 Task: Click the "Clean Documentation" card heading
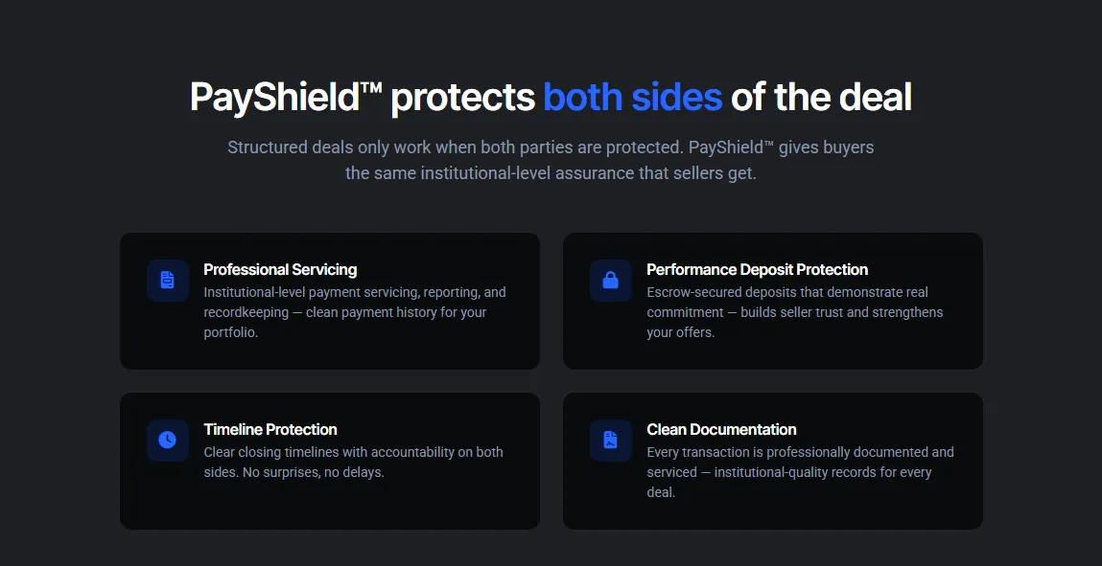tap(721, 430)
